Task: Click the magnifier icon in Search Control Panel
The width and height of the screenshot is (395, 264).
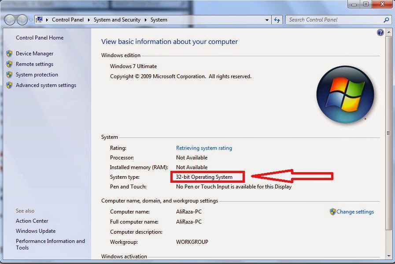Action: [386, 20]
